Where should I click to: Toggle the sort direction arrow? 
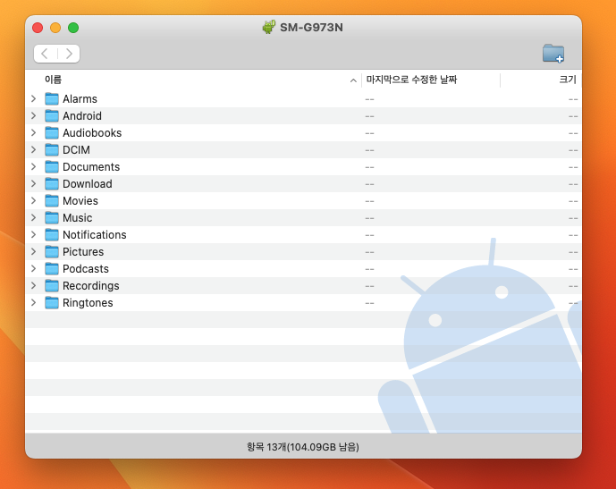(353, 80)
